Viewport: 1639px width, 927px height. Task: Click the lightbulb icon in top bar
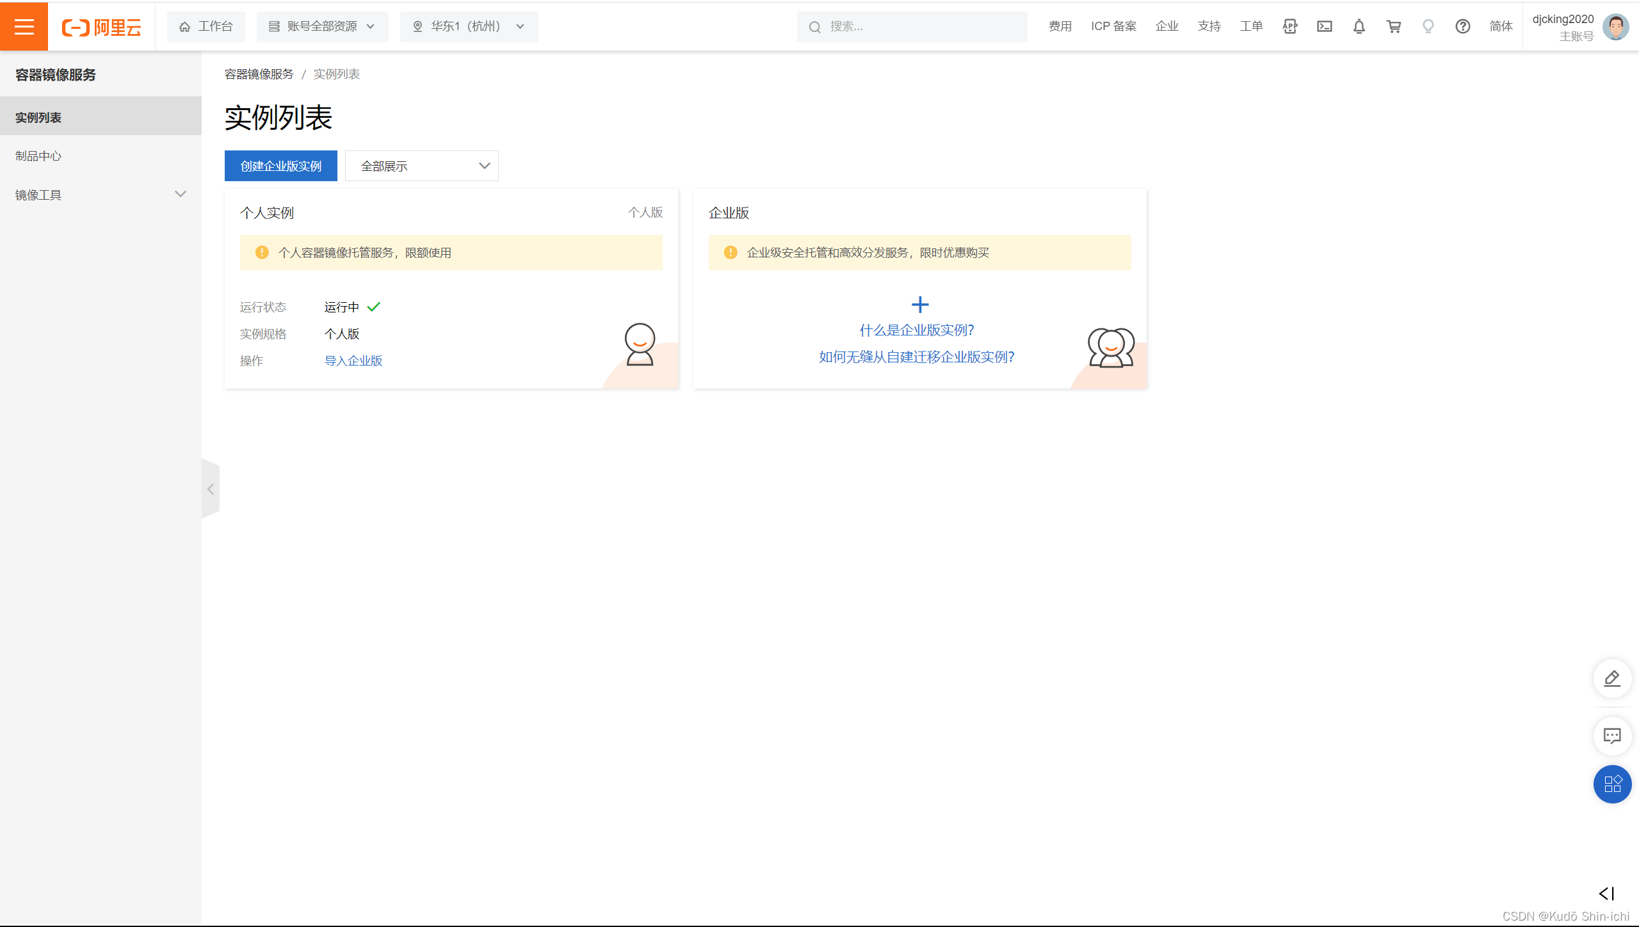coord(1428,26)
